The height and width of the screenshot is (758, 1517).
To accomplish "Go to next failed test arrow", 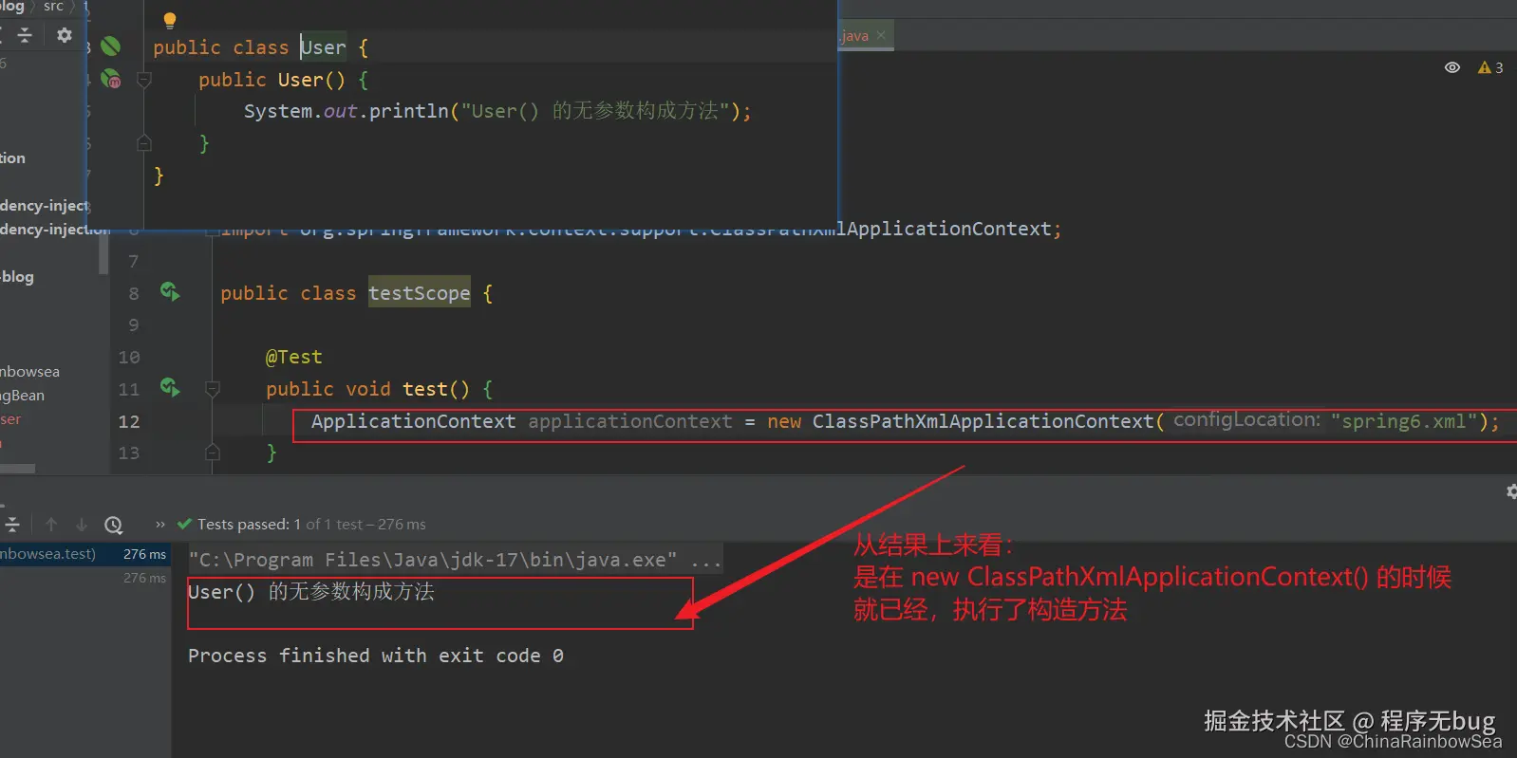I will coord(82,525).
